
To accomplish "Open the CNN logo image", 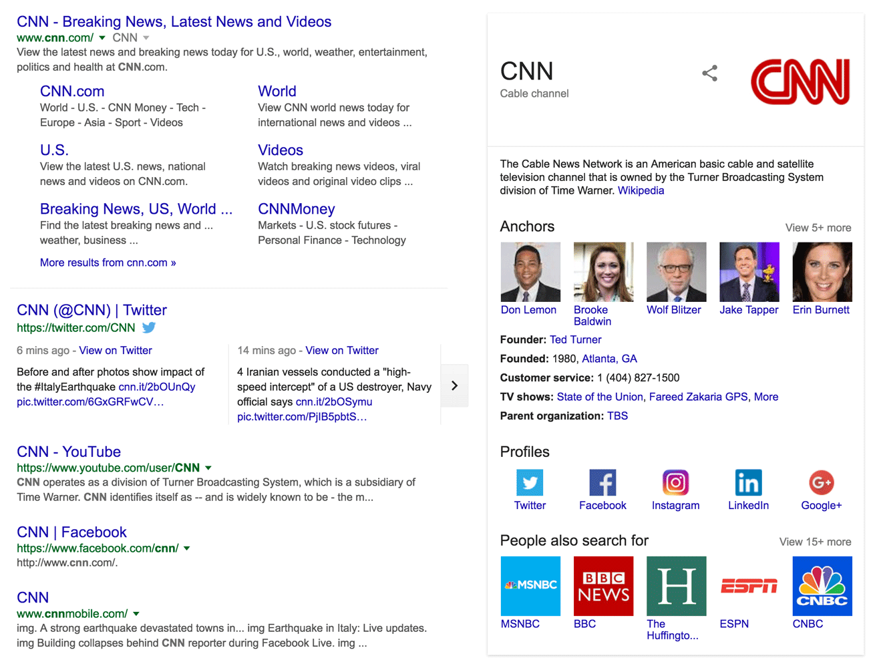I will pyautogui.click(x=800, y=81).
